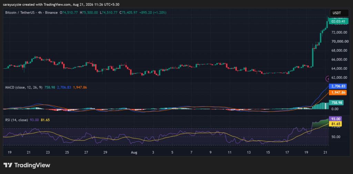Click date 11 on the time axis
Screen dimensions: 353x174
click(x=230, y=152)
